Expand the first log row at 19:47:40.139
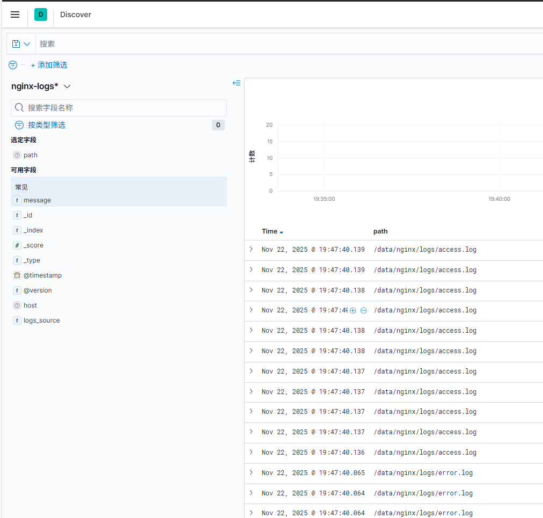543x518 pixels. [251, 250]
